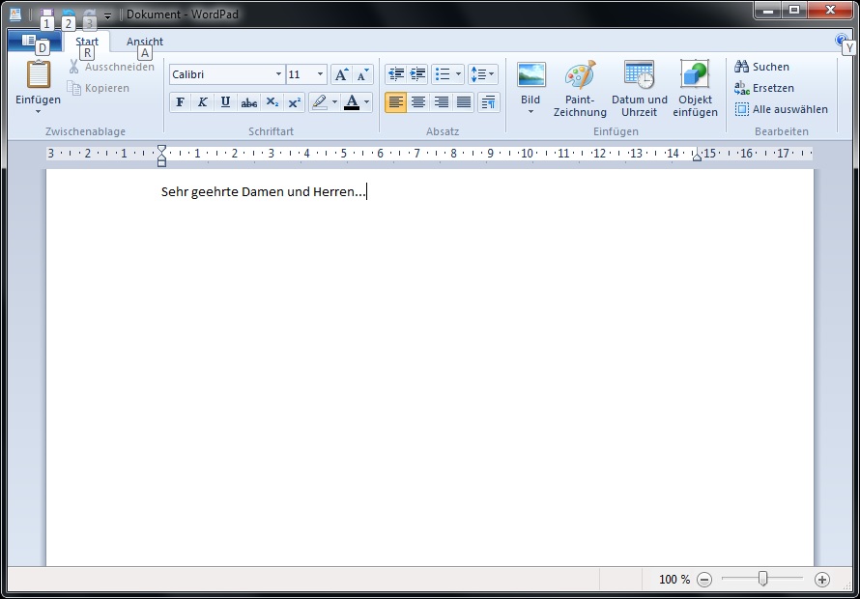Image resolution: width=860 pixels, height=599 pixels.
Task: Zoom in with the plus button
Action: 822,580
